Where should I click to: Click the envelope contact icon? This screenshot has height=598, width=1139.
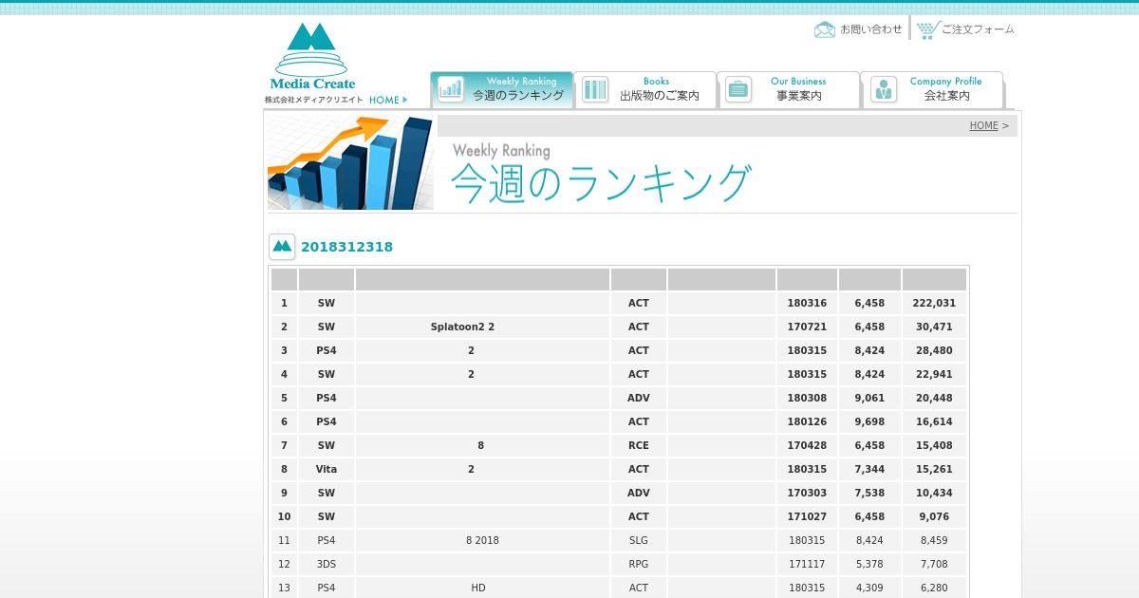[x=825, y=29]
